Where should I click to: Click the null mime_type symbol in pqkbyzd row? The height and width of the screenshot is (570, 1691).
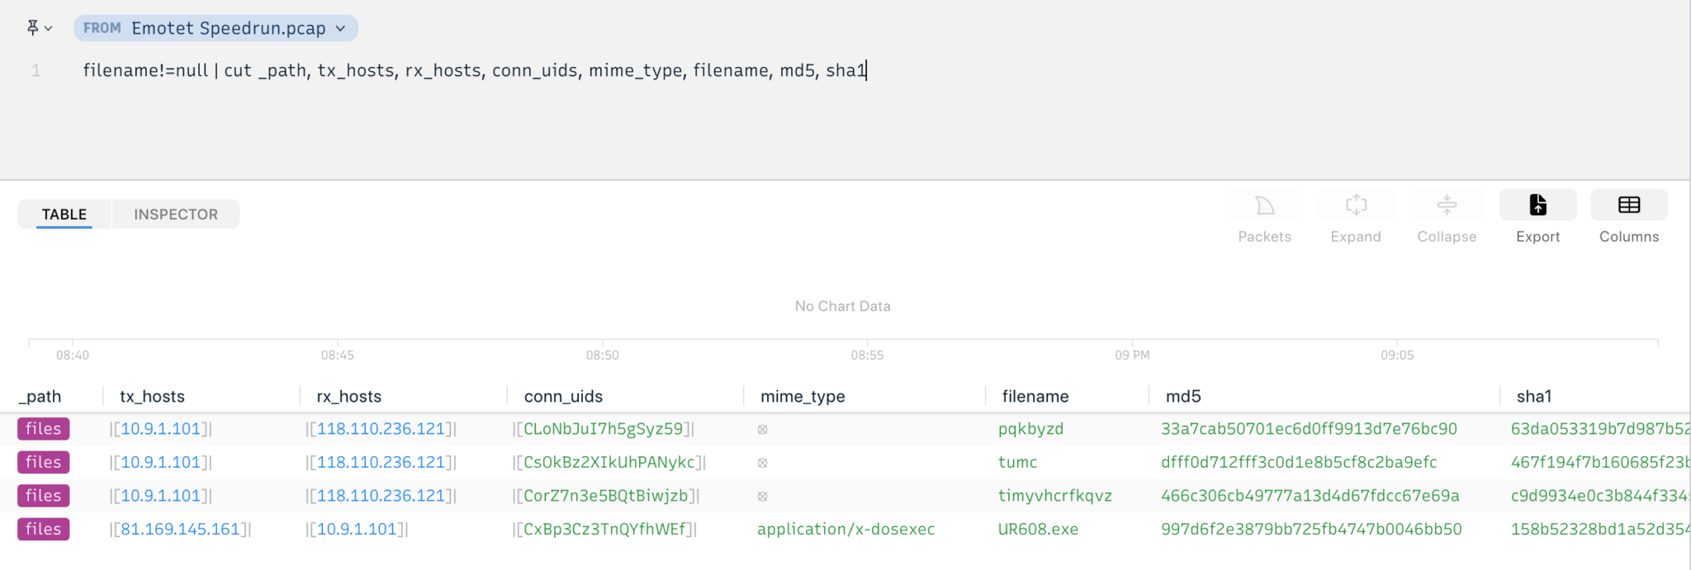point(762,429)
